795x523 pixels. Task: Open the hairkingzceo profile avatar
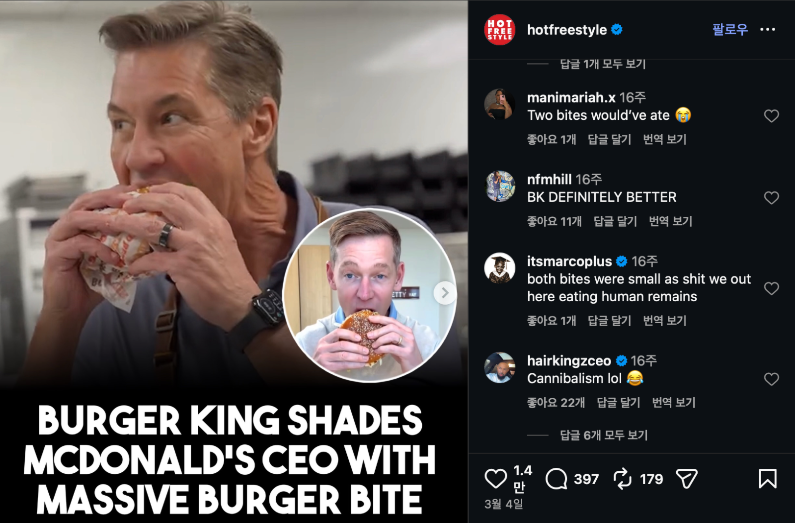500,367
